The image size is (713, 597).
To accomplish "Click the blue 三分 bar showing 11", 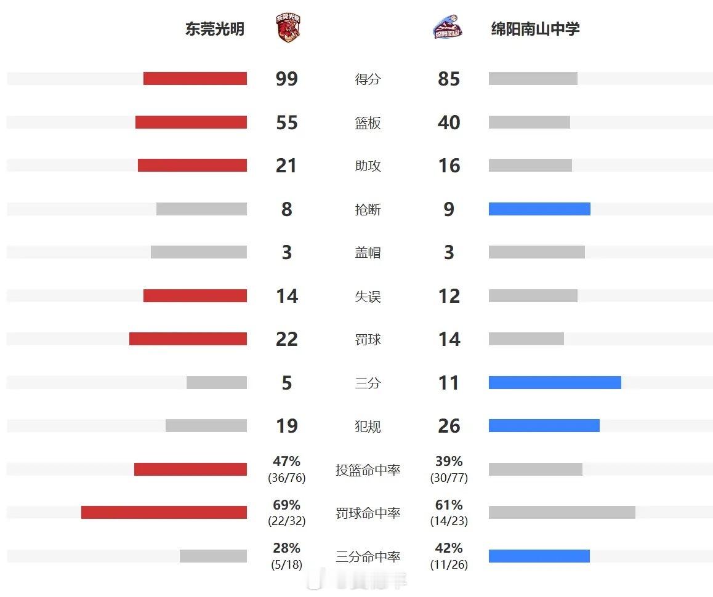I will point(555,382).
